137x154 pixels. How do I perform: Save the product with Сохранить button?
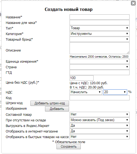(68, 147)
